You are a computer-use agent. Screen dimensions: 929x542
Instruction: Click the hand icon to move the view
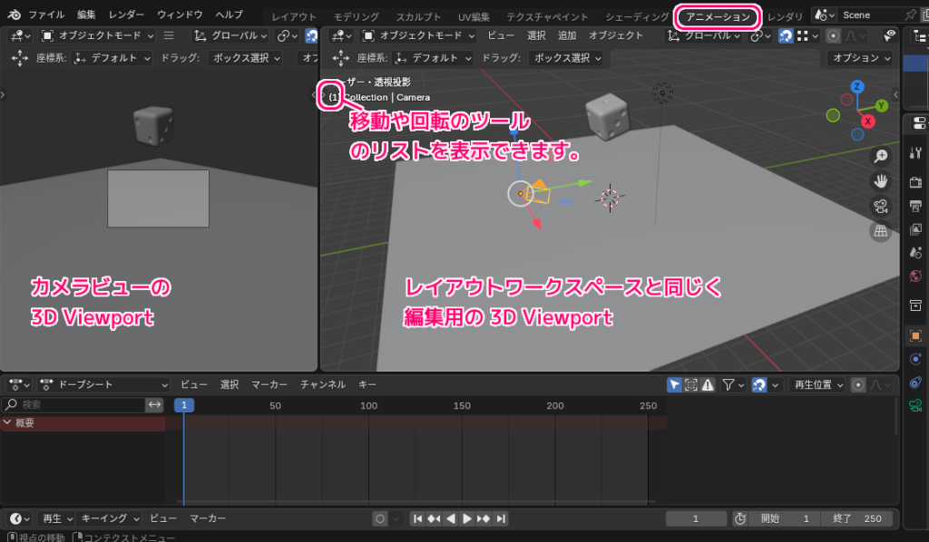881,181
